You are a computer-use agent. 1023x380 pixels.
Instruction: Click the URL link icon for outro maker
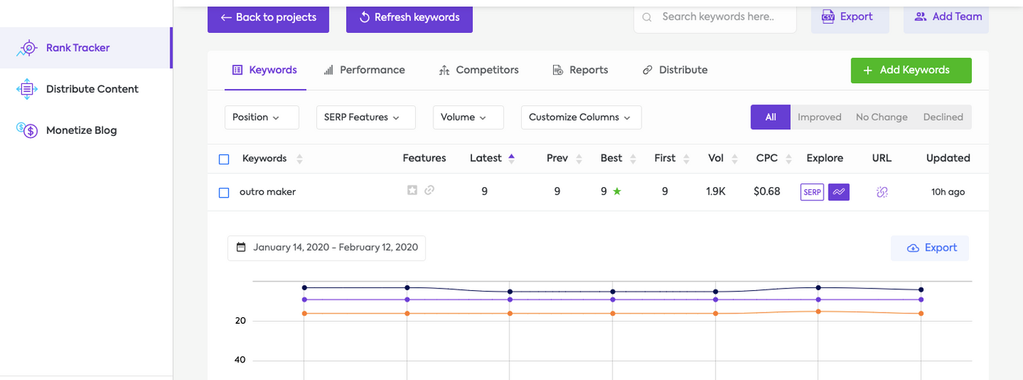click(882, 192)
